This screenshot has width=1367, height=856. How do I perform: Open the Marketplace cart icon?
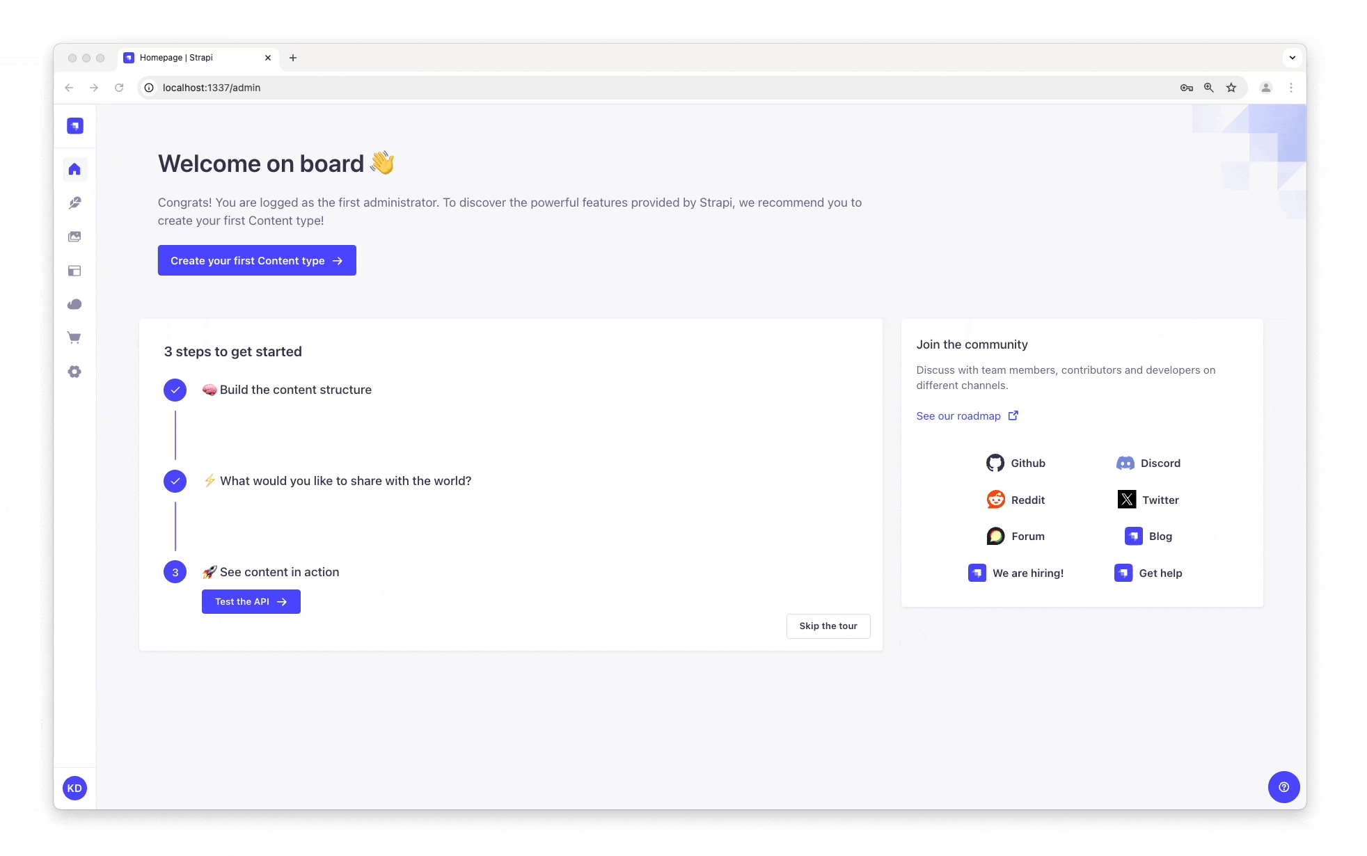(74, 338)
